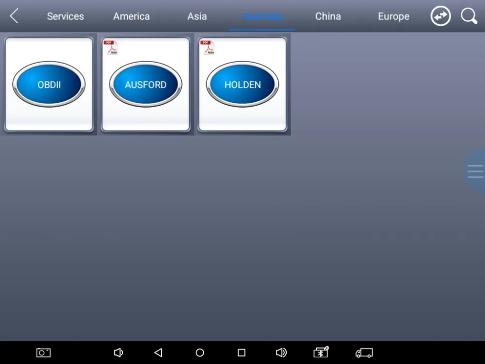The width and height of the screenshot is (485, 364).
Task: Expand the floating side menu handle
Action: point(475,171)
